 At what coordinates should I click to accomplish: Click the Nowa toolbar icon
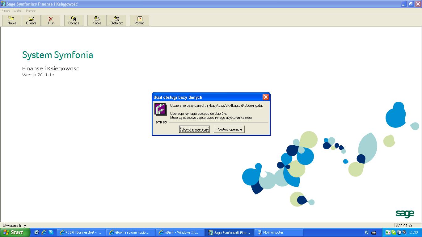click(12, 20)
